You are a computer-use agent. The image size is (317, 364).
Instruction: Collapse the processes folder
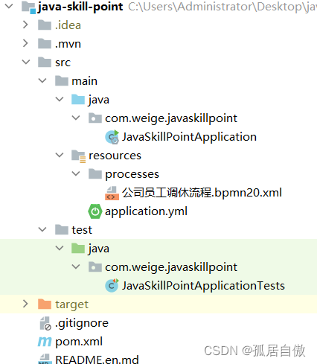click(76, 173)
